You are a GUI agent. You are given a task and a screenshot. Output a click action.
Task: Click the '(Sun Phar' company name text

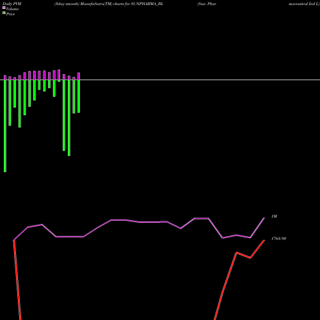[x=207, y=4]
